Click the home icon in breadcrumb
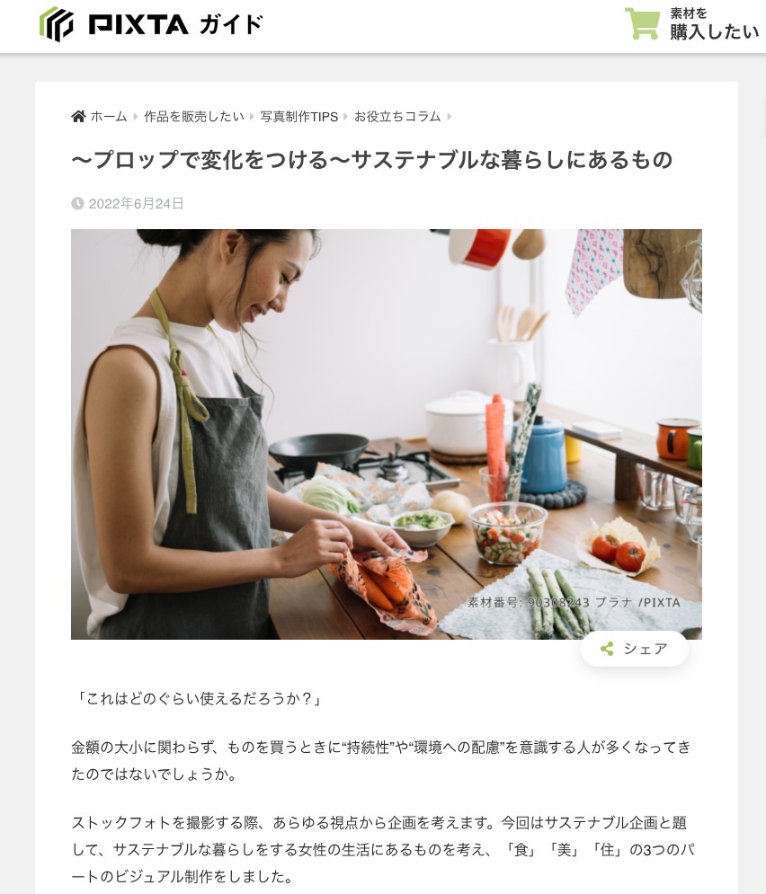766x894 pixels. click(x=78, y=117)
